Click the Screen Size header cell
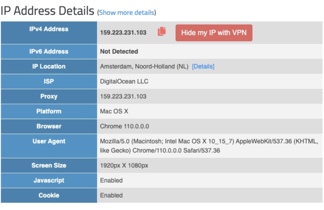This screenshot has height=210, width=324. tap(49, 165)
